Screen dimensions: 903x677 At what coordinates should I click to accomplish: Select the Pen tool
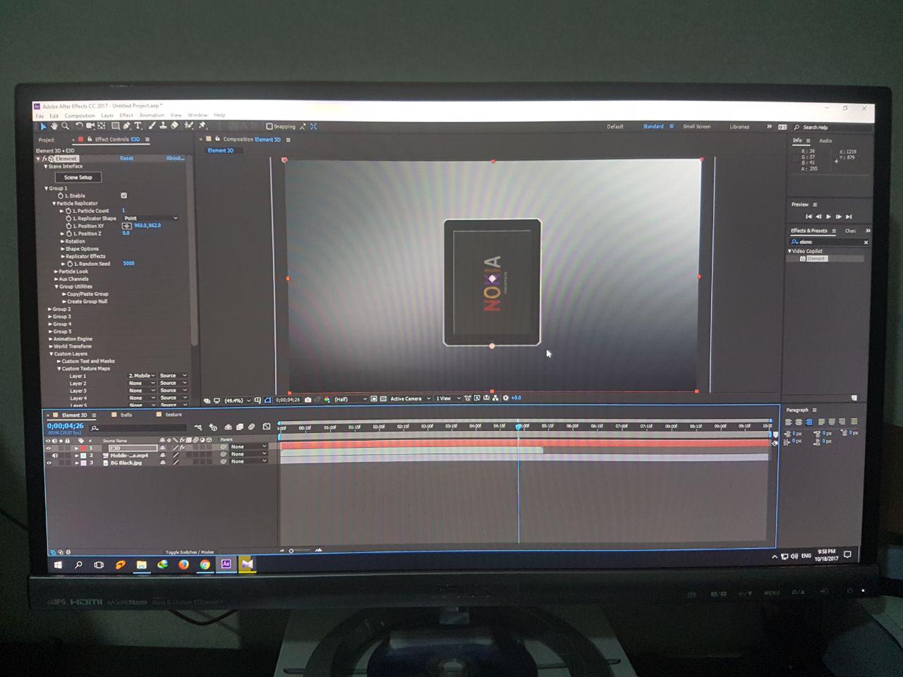click(127, 126)
